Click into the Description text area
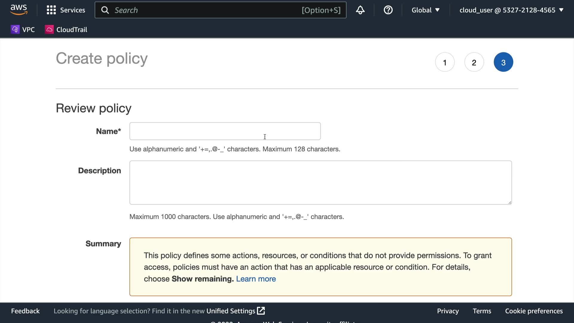Screen dimensions: 574x323 (320, 182)
